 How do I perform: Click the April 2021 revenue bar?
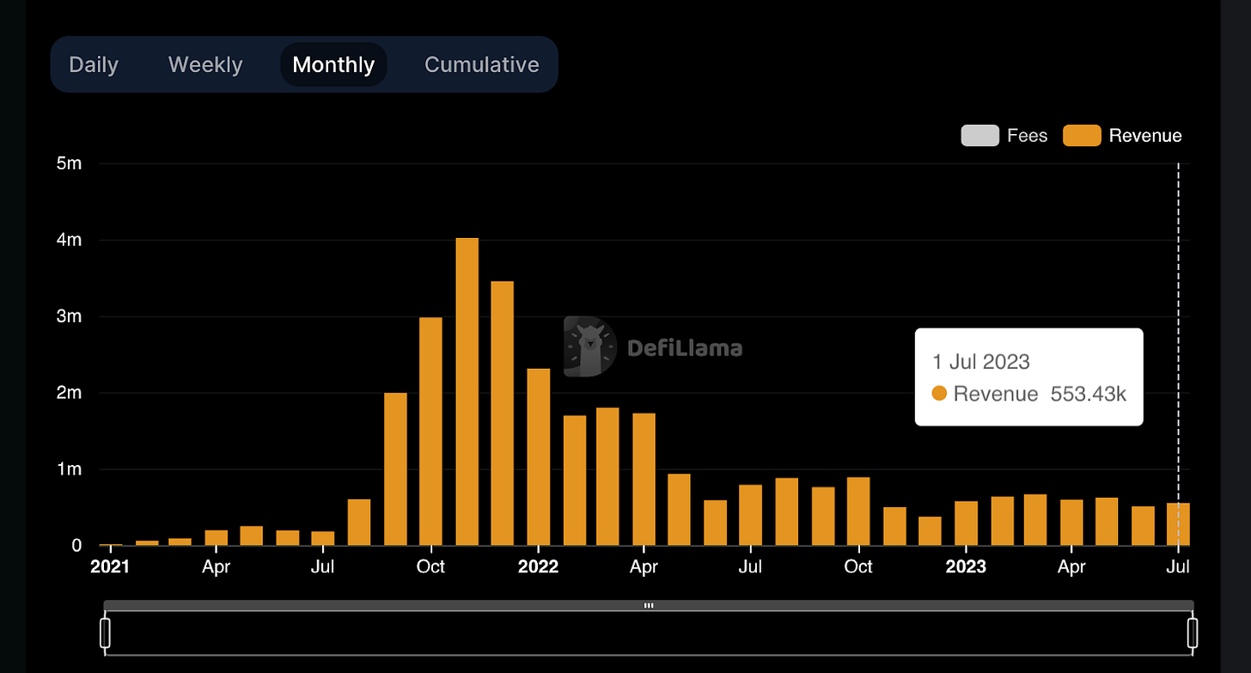coord(217,538)
